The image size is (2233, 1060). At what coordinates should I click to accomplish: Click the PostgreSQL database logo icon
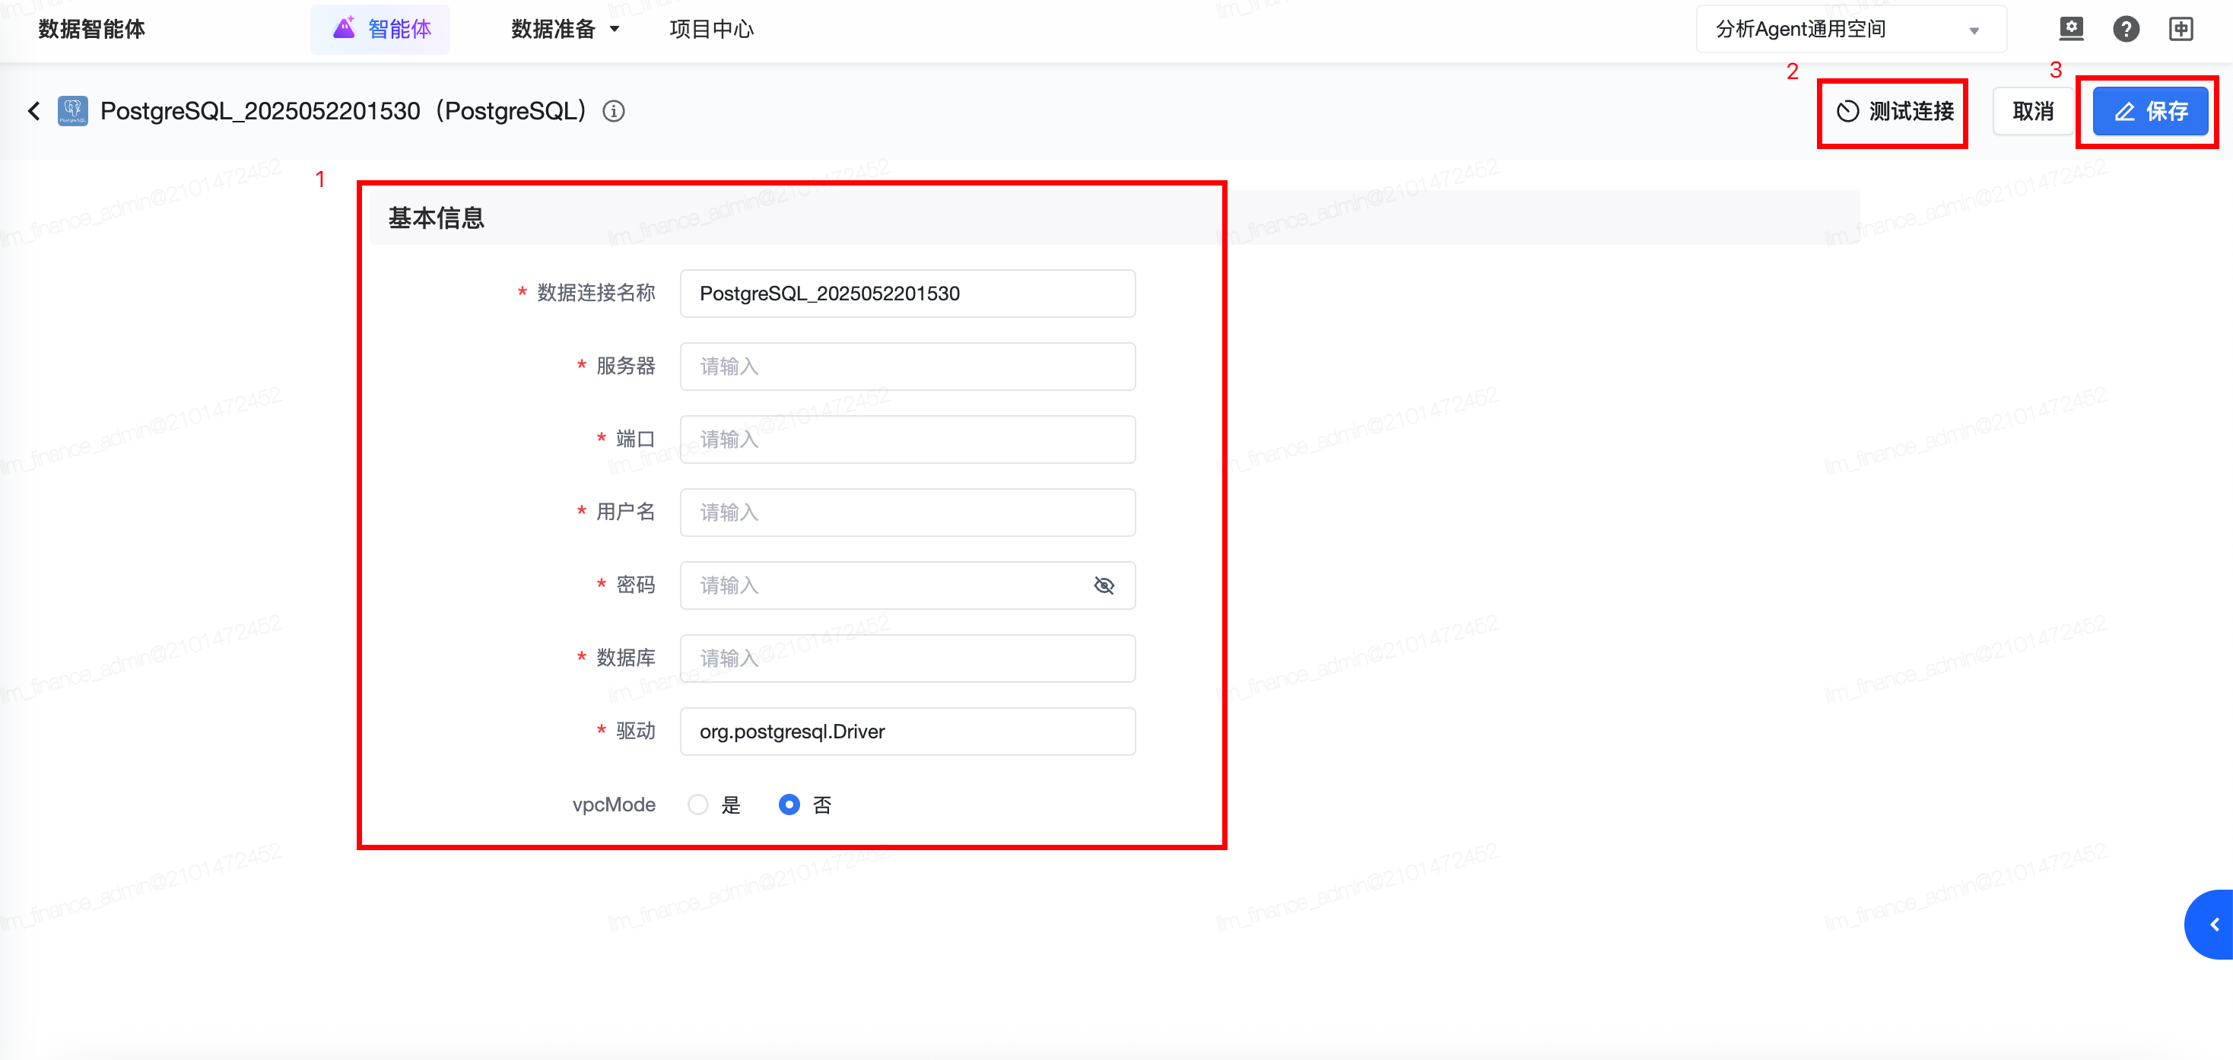[x=73, y=111]
